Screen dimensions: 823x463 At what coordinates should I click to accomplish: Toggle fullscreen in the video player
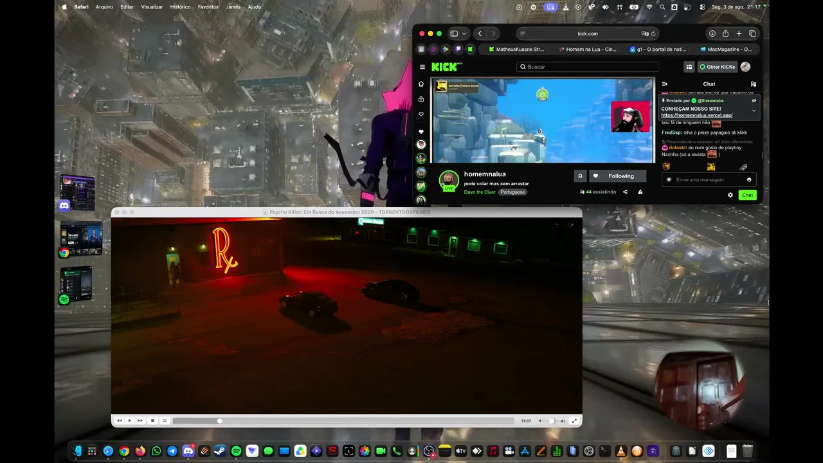click(x=574, y=421)
